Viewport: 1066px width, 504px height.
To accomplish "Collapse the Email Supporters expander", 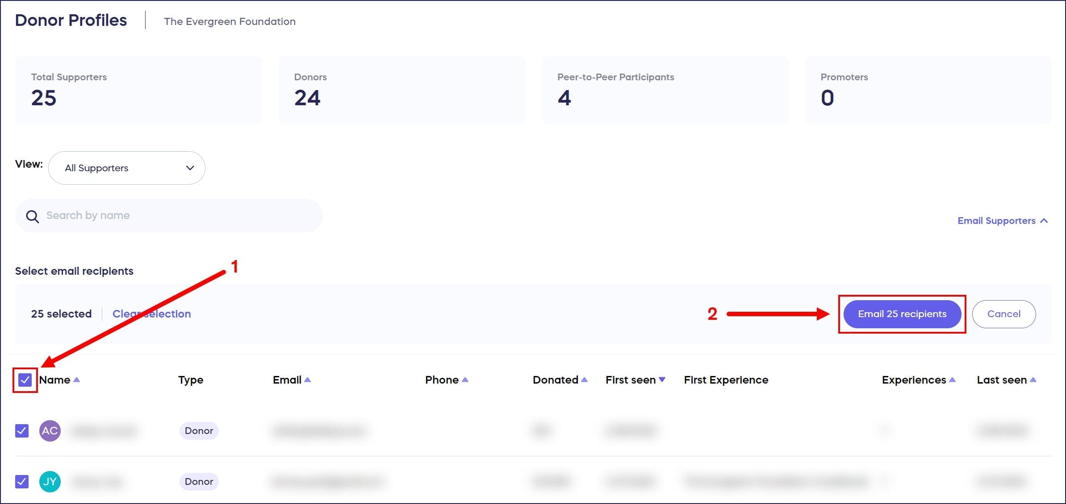I will pyautogui.click(x=1002, y=221).
